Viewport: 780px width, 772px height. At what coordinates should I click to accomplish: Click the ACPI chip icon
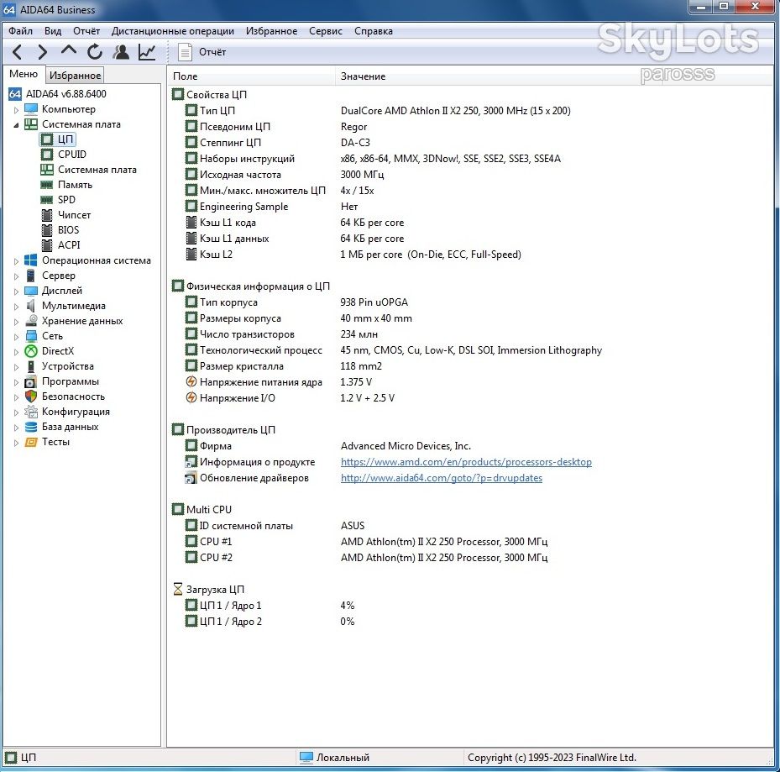[47, 245]
